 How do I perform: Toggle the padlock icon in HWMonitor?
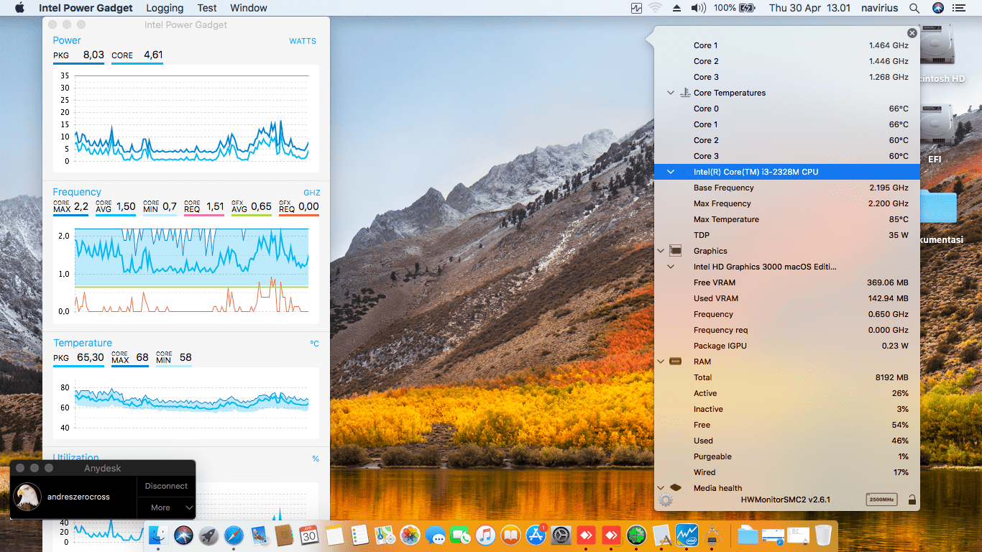click(x=912, y=500)
